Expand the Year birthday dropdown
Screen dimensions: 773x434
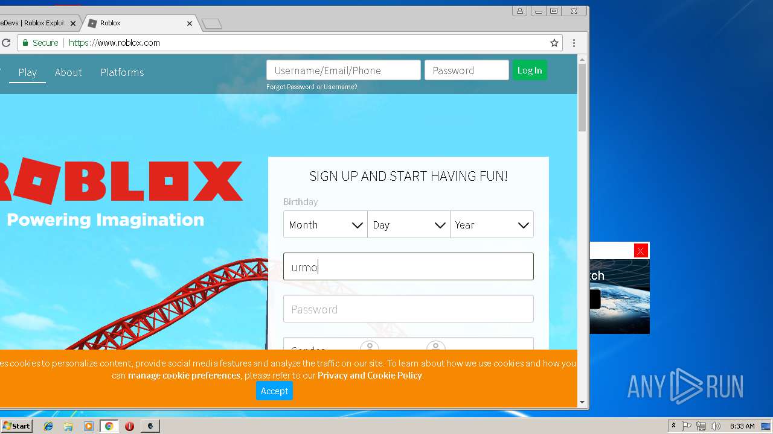point(492,224)
